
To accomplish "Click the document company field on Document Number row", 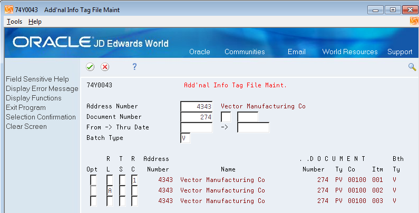I will 248,117.
